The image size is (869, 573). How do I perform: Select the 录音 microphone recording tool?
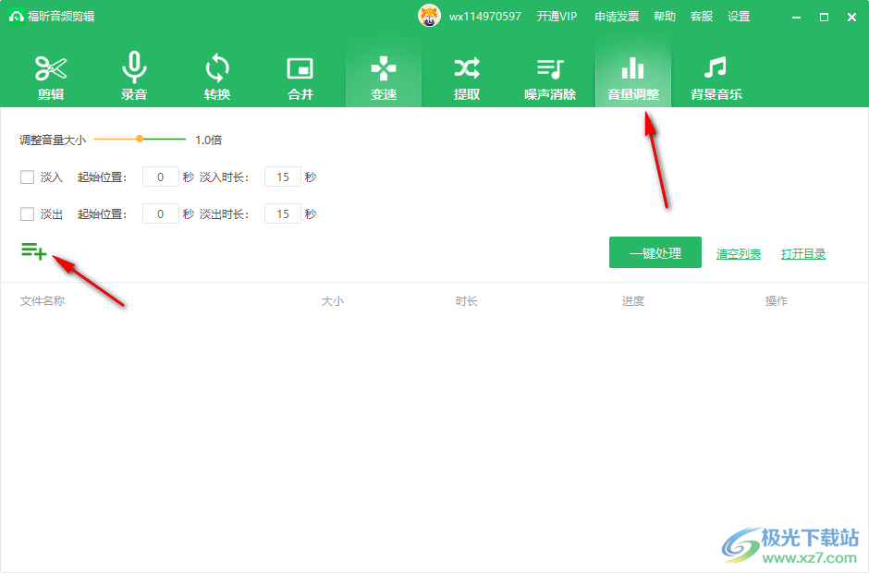point(134,78)
